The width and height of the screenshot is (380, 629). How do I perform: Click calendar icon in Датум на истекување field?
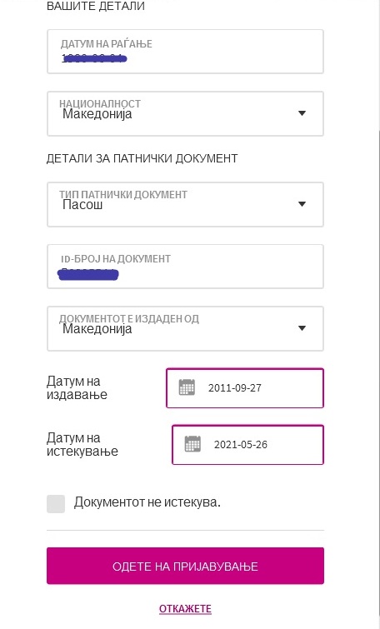(x=192, y=444)
